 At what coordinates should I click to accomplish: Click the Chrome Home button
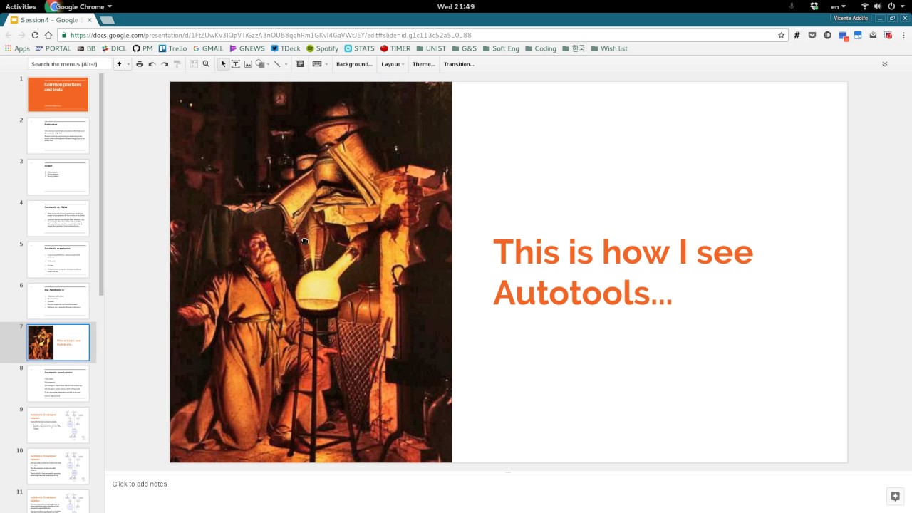[48, 35]
